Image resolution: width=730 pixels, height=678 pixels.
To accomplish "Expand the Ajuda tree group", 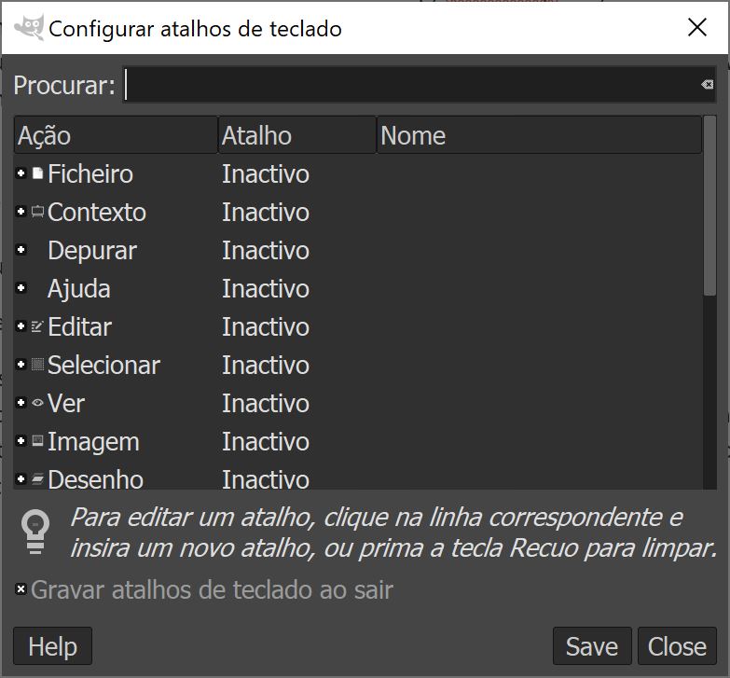I will pyautogui.click(x=21, y=288).
